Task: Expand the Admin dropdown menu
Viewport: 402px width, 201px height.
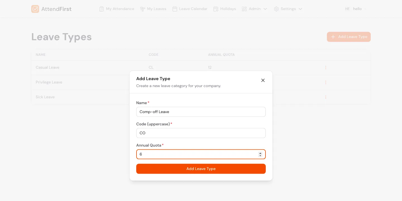Action: pyautogui.click(x=265, y=9)
